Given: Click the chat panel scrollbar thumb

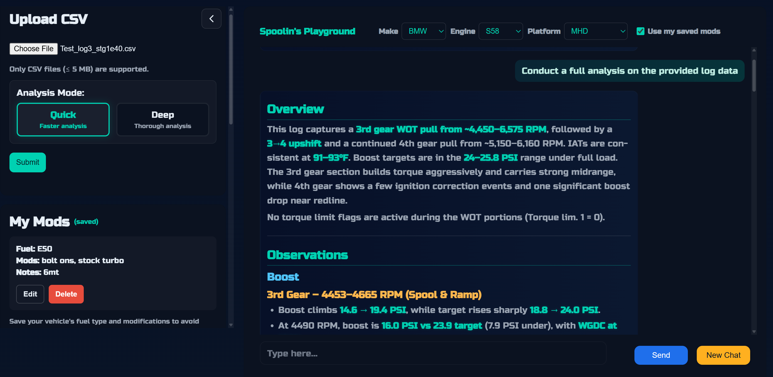Looking at the screenshot, I should click(x=754, y=75).
